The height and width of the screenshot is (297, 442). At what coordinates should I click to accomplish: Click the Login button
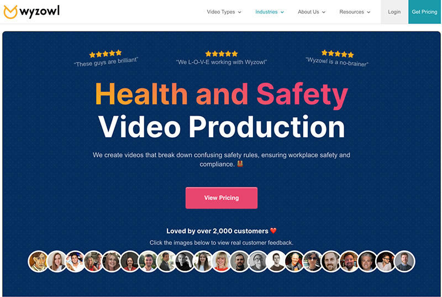coord(394,12)
